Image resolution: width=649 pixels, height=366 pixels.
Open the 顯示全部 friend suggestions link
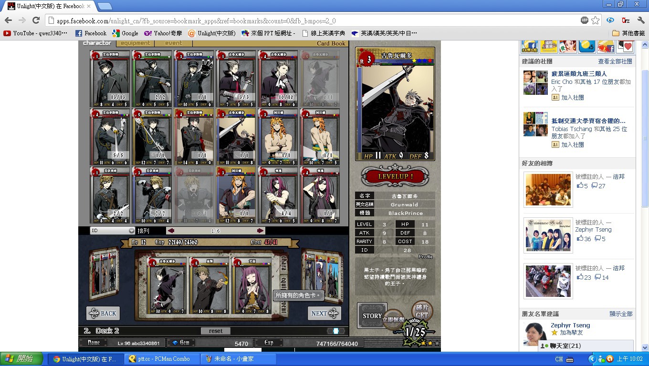pyautogui.click(x=621, y=314)
